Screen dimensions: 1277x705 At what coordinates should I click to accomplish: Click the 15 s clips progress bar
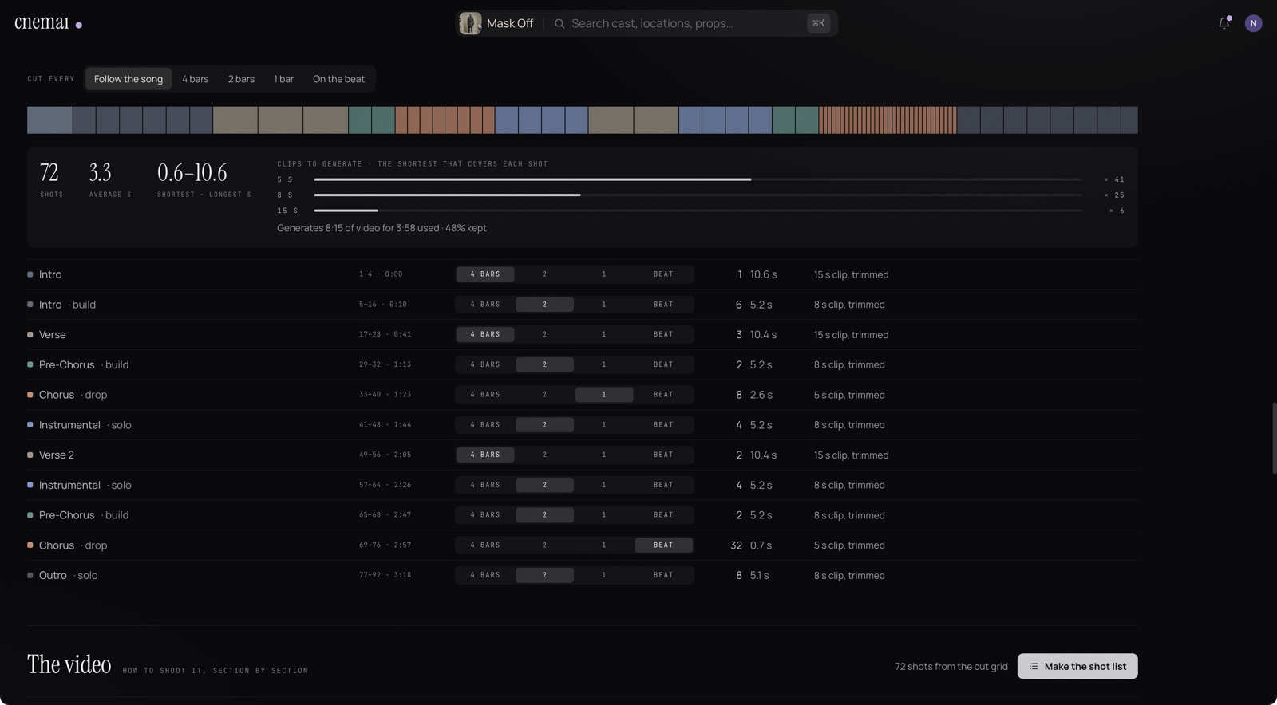[x=698, y=211]
